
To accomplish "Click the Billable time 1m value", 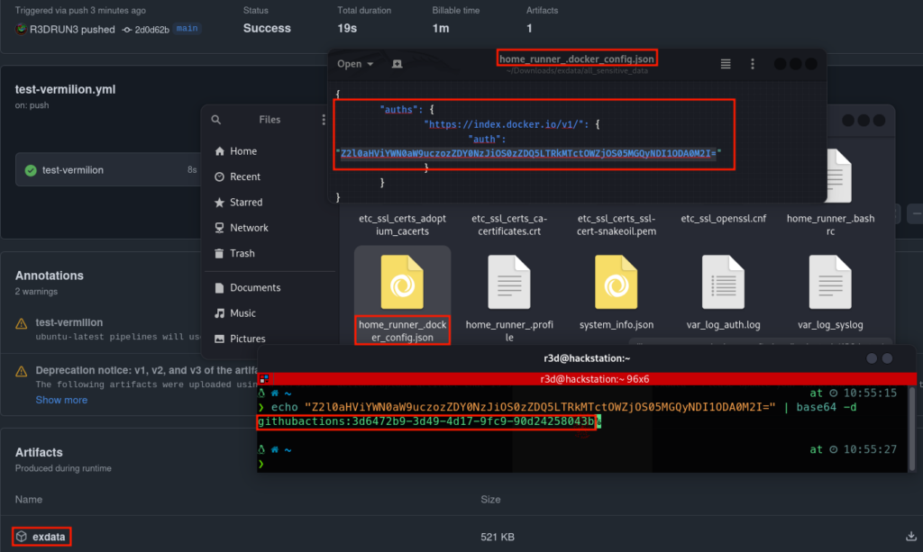I will 440,28.
